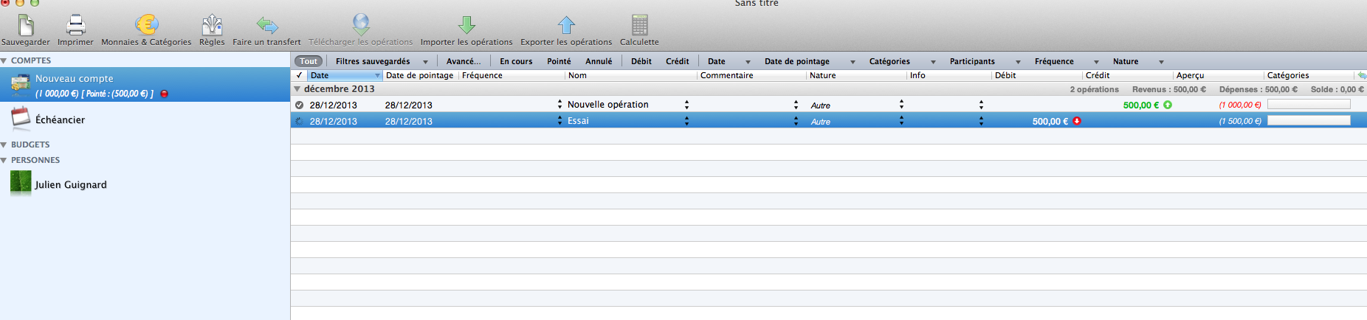Click the Sauvegarder save icon
Viewport: 1367px width, 320px height.
(26, 25)
